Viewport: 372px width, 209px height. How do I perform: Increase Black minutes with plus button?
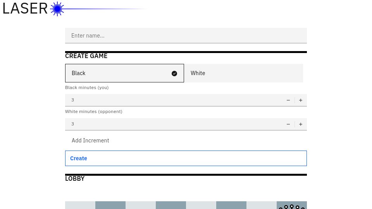(301, 100)
